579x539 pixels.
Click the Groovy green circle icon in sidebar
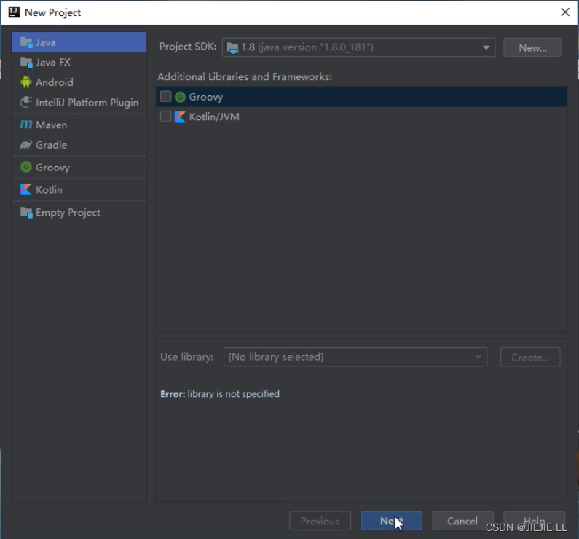26,168
